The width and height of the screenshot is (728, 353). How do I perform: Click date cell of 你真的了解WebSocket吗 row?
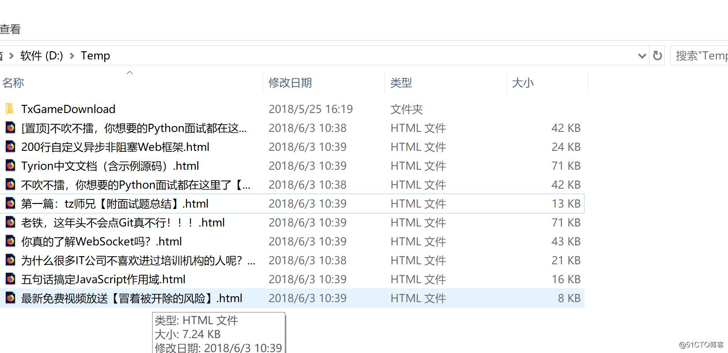tap(307, 242)
